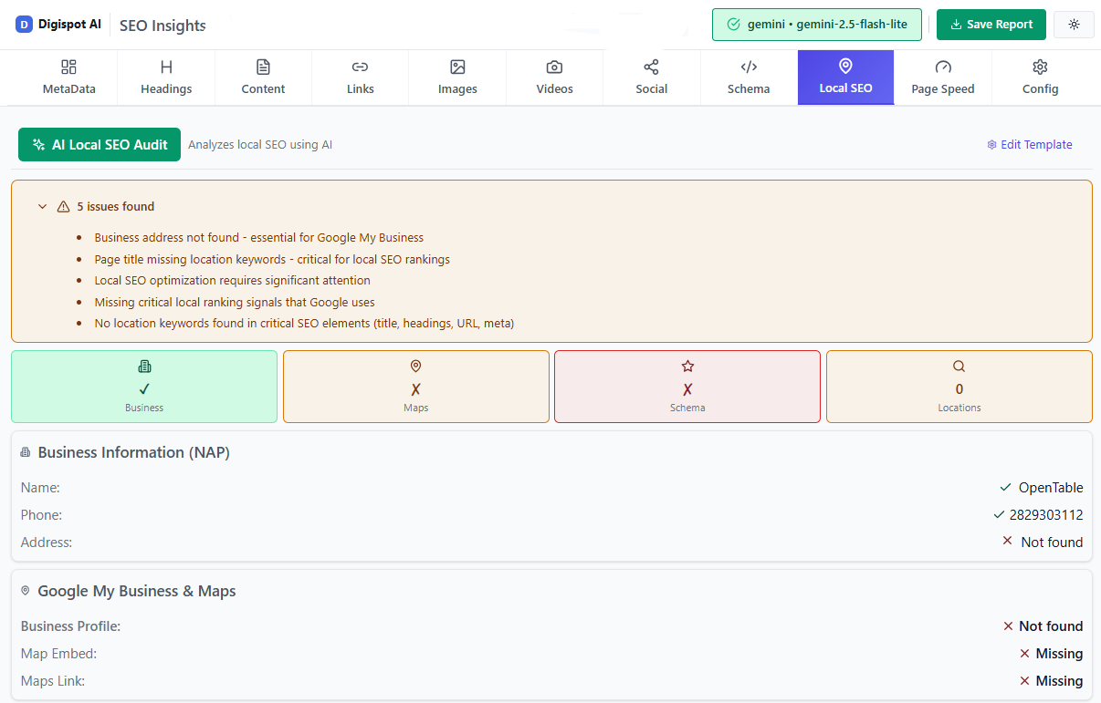1101x703 pixels.
Task: Open the Config settings gear icon
Action: (1040, 67)
